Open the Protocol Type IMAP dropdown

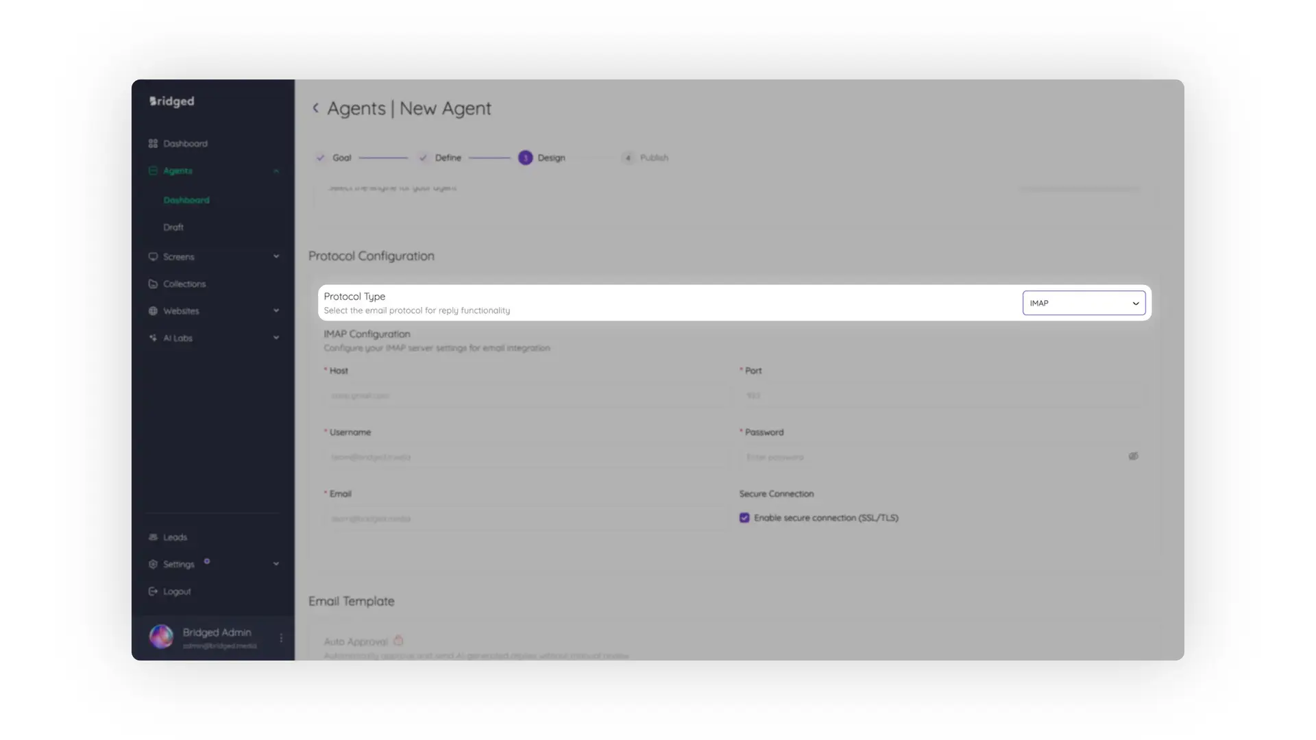tap(1083, 302)
